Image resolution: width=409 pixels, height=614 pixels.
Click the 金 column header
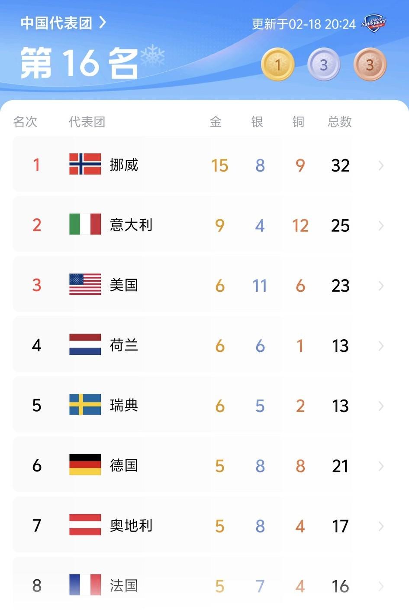216,122
